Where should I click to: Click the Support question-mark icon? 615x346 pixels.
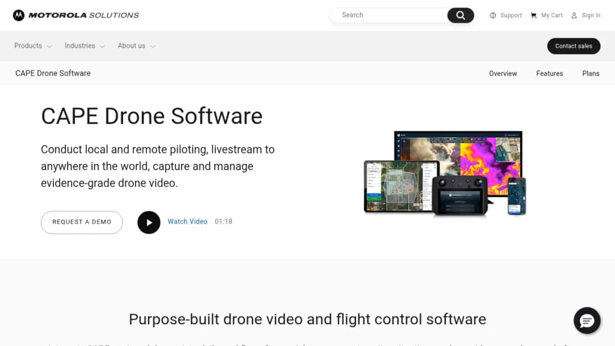click(x=493, y=15)
